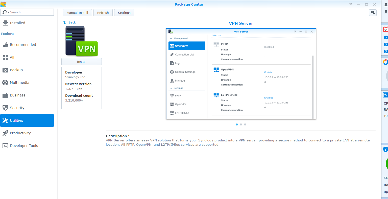
Task: Click the VPN Server screenshot preview
Action: click(x=241, y=74)
